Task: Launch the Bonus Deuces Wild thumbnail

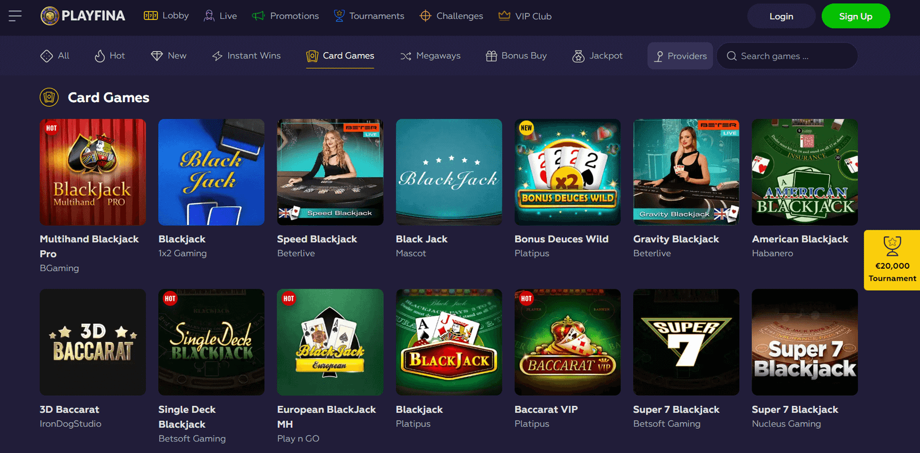Action: pos(568,172)
